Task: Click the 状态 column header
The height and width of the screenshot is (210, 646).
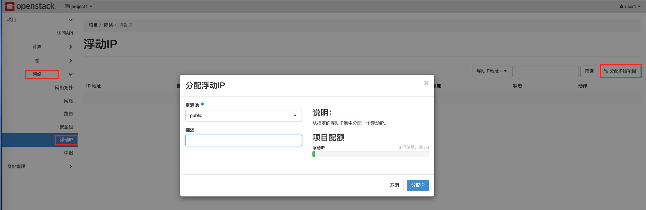Action: tap(517, 86)
